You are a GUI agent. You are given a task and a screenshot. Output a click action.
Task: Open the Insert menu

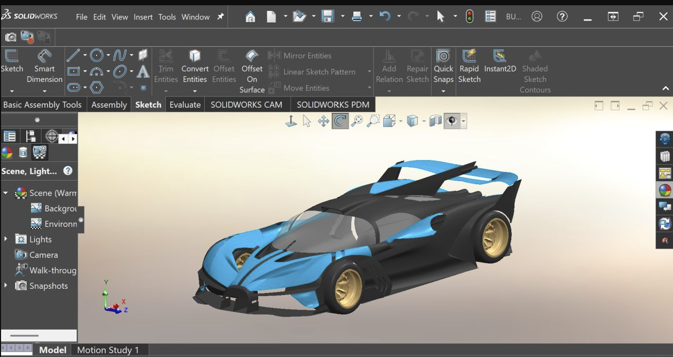click(x=143, y=17)
